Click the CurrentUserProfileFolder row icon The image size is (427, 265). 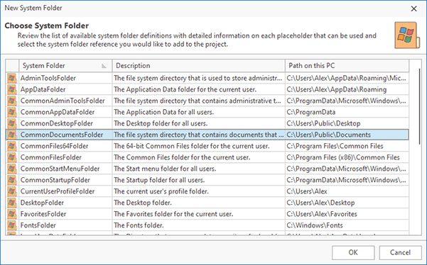[x=12, y=191]
